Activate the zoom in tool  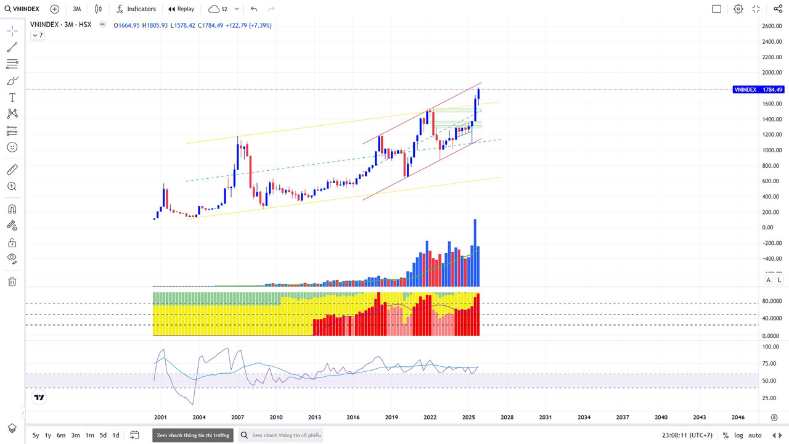[12, 186]
